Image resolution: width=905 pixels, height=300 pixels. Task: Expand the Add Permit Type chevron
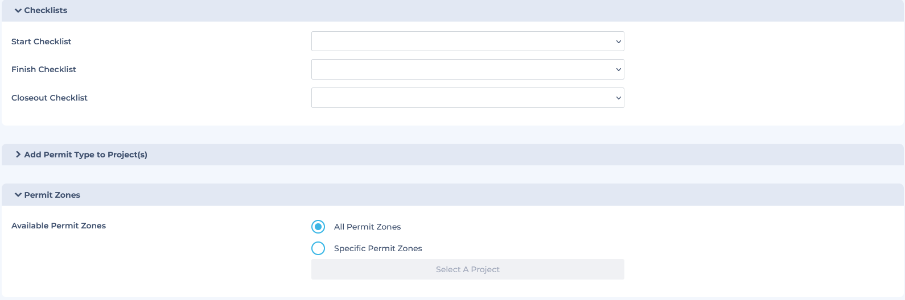click(x=18, y=155)
